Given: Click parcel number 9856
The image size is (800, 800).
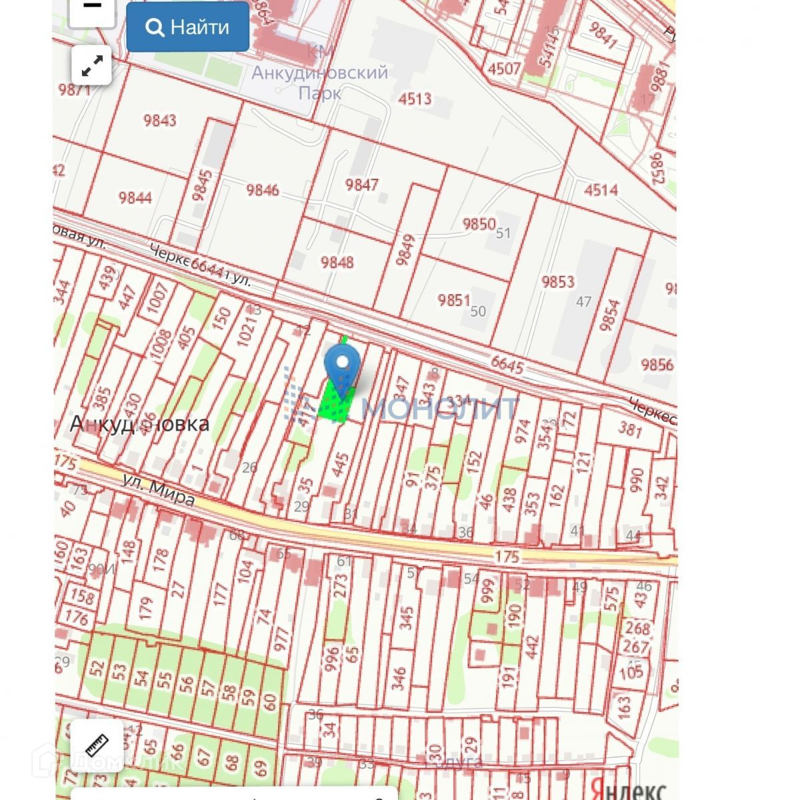Looking at the screenshot, I should coord(657,365).
